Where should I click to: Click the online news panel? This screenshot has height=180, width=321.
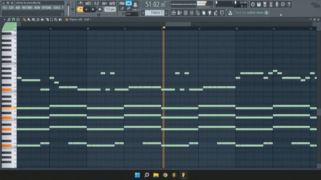(x=252, y=12)
